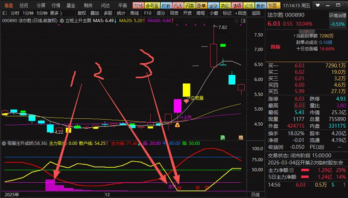Expand the 更多 time period dropdown
348x198 pixels.
click(x=56, y=13)
